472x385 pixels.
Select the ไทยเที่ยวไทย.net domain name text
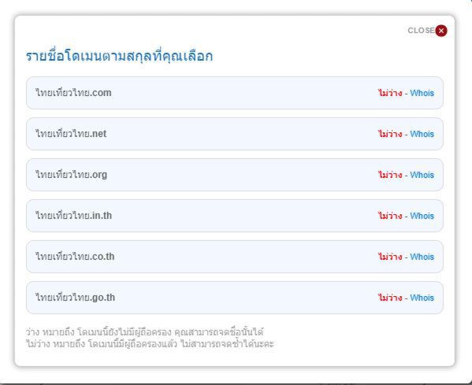click(71, 133)
